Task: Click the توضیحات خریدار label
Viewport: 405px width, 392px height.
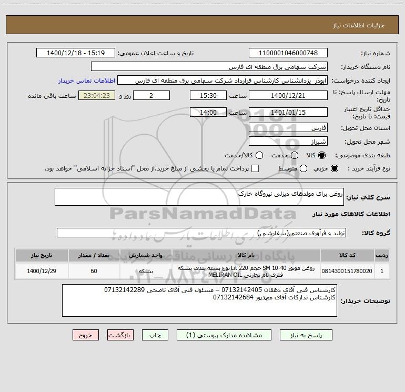Action: 365,301
